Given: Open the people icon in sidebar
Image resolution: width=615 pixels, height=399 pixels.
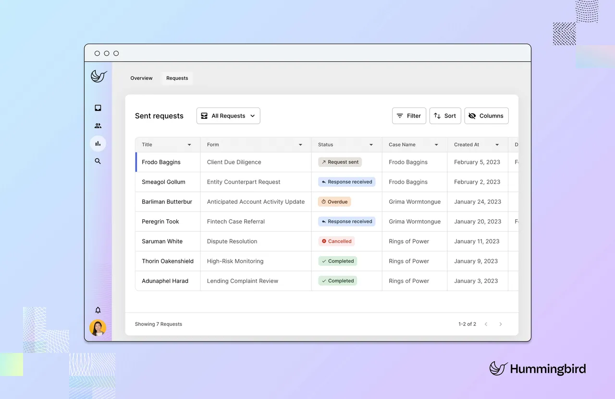Looking at the screenshot, I should (98, 126).
